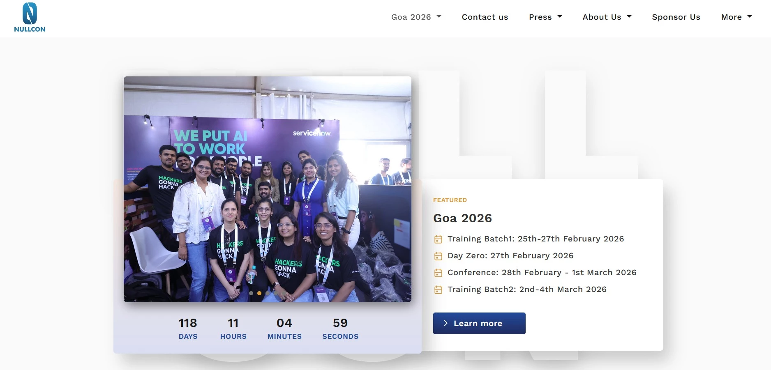
Task: Click the SECONDS countdown label
Action: pos(340,336)
